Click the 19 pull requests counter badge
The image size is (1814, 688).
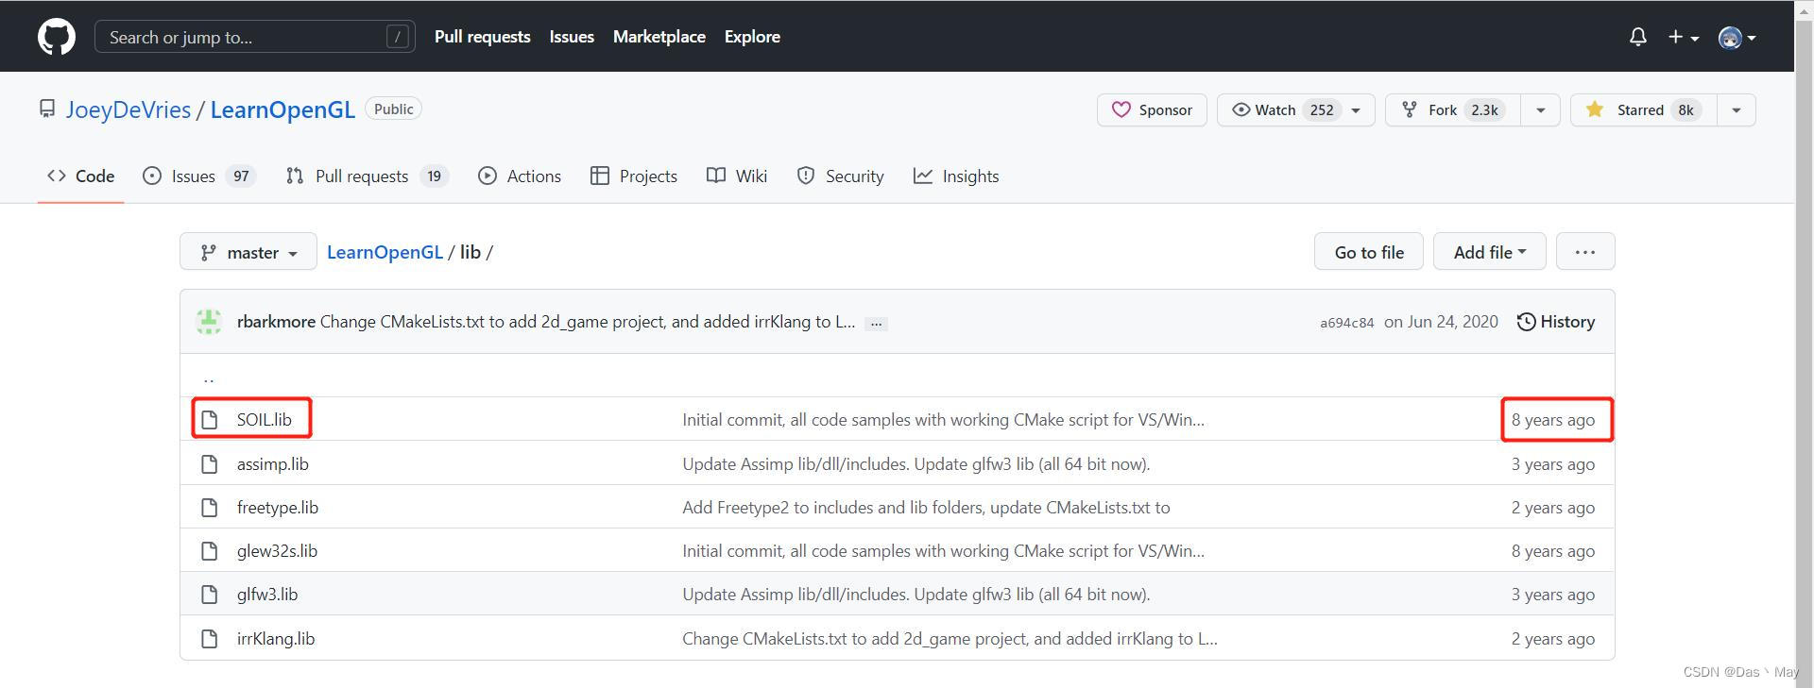tap(434, 176)
